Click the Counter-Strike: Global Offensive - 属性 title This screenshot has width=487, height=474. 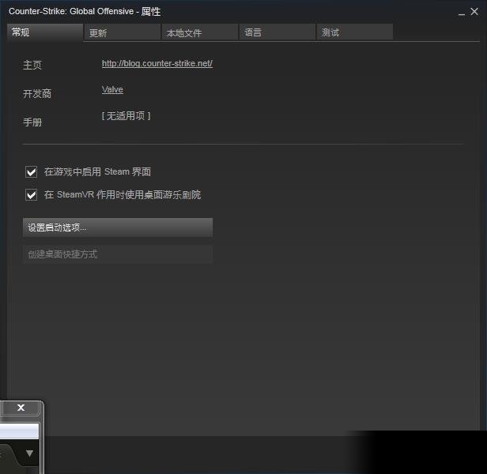pyautogui.click(x=85, y=12)
